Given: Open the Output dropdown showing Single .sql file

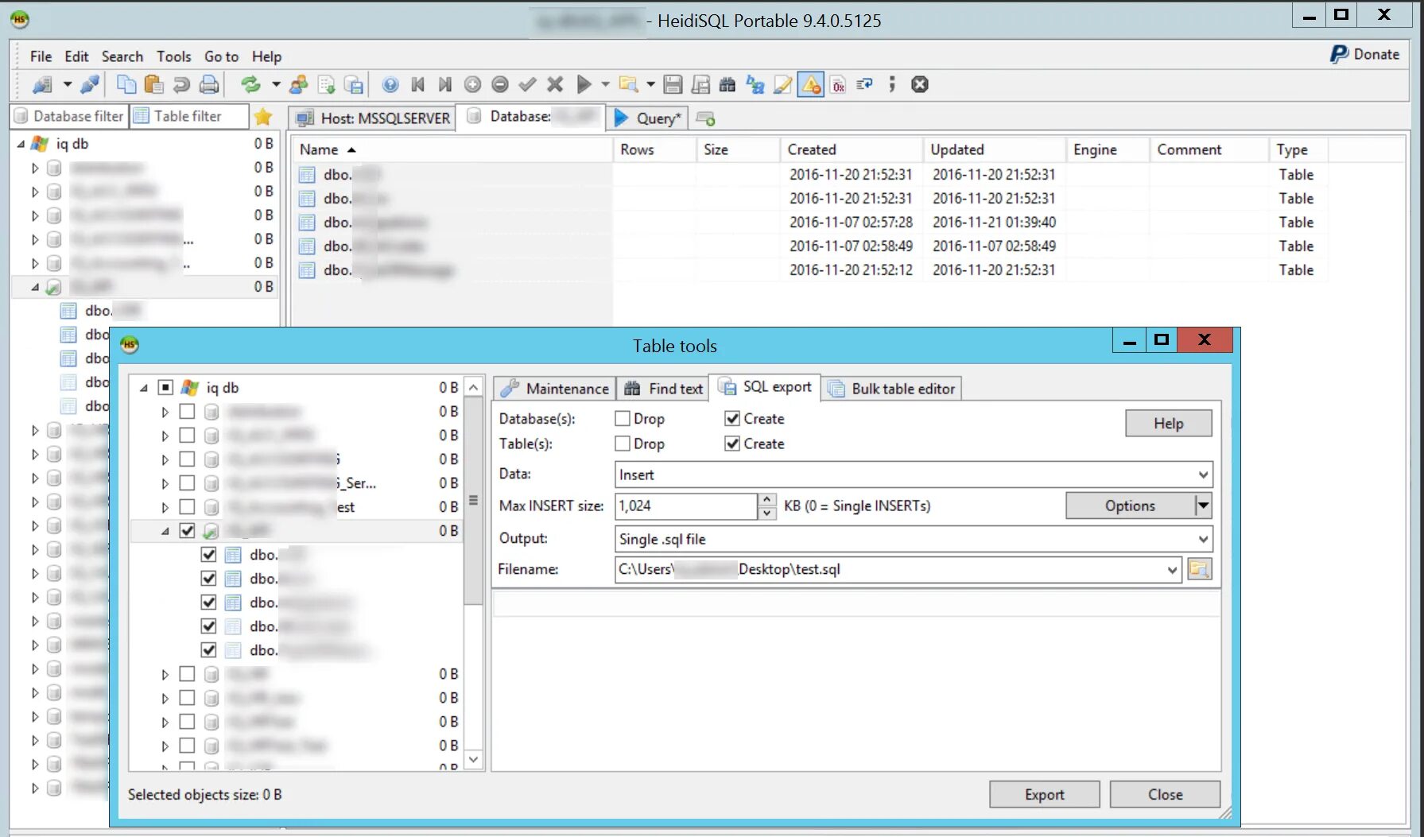Looking at the screenshot, I should pyautogui.click(x=1204, y=539).
